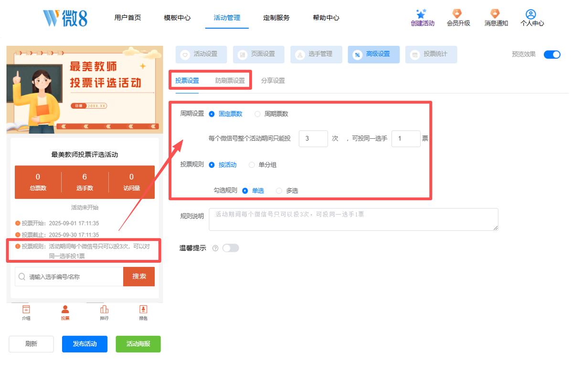Screen dimensions: 573x370
Task: Switch to 高级设置 tab
Action: [373, 54]
